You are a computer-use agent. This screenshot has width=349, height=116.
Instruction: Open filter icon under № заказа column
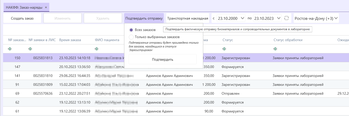pos(10,49)
